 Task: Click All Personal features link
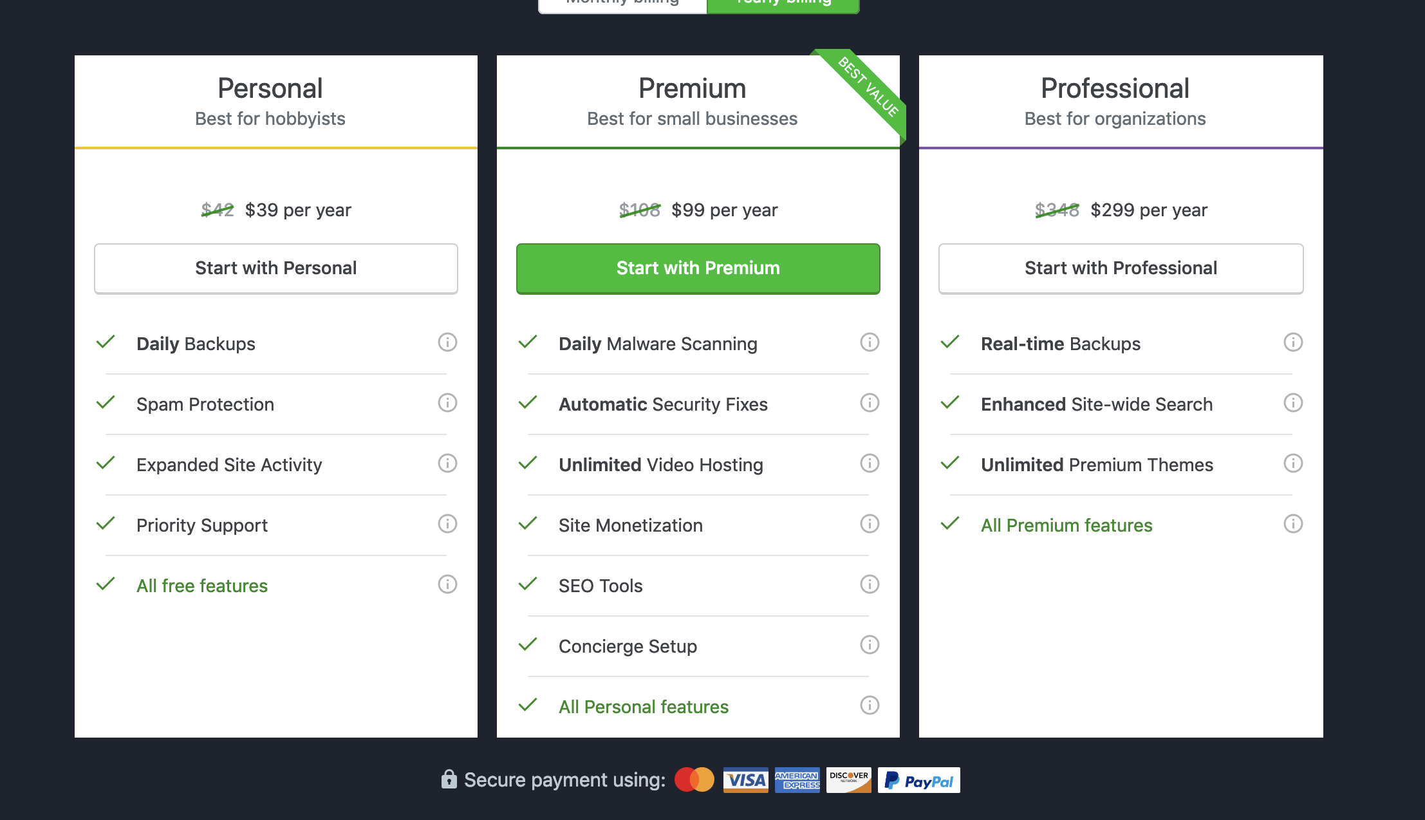(x=644, y=707)
